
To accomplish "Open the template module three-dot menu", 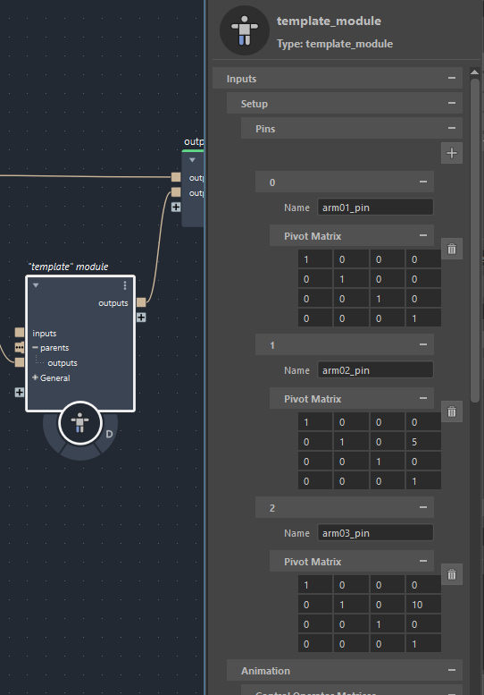I will [x=125, y=285].
